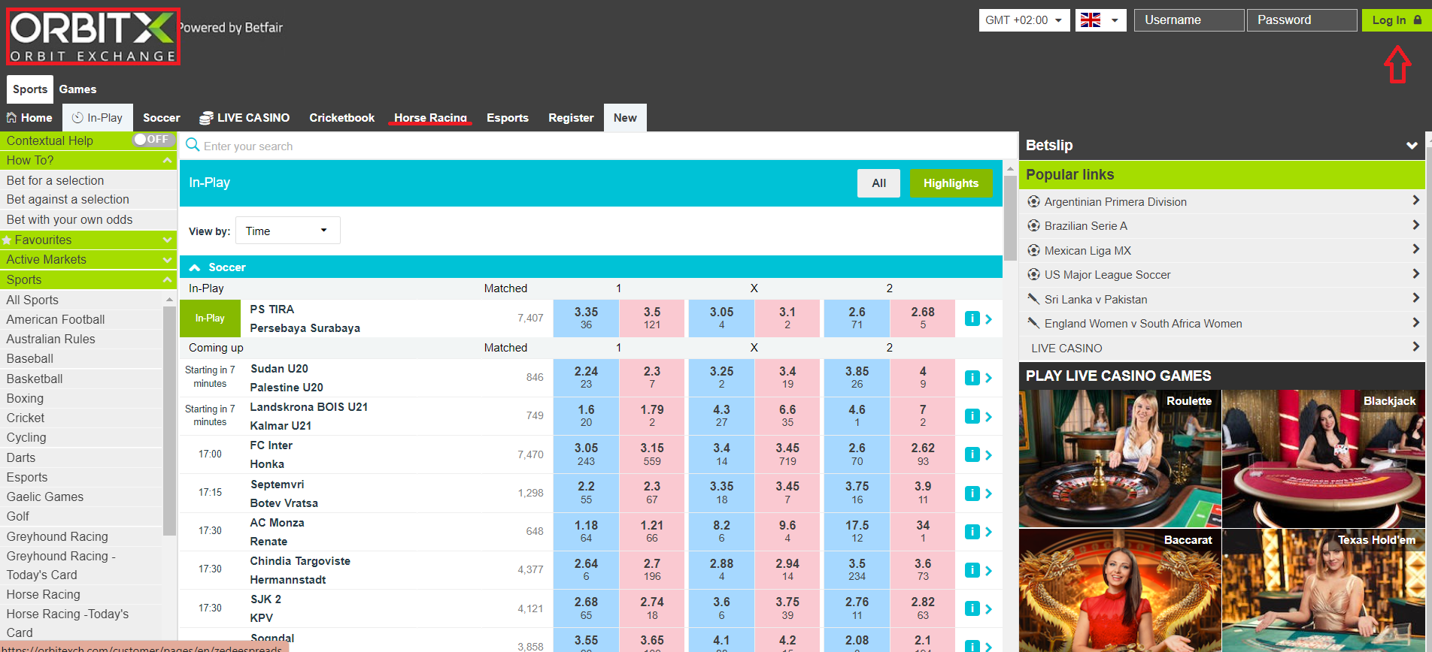
Task: Open the GMT +02:00 timezone dropdown
Action: (1024, 20)
